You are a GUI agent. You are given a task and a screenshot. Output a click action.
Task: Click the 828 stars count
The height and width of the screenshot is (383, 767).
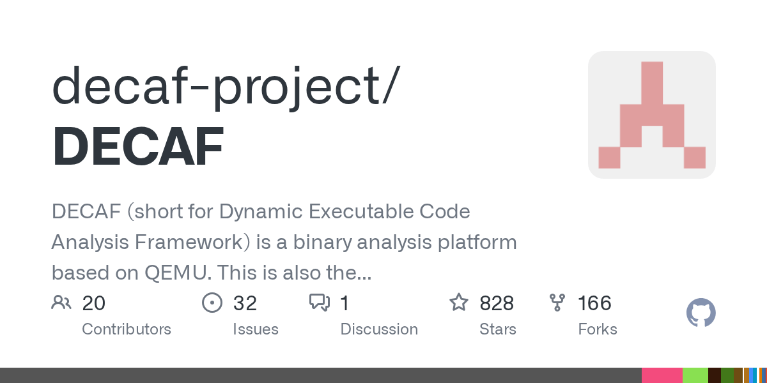(497, 303)
